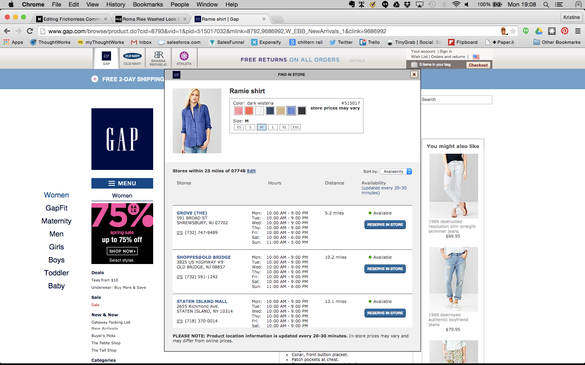The height and width of the screenshot is (365, 585).
Task: Switch to the Banana Republic brand logo
Action: (158, 58)
